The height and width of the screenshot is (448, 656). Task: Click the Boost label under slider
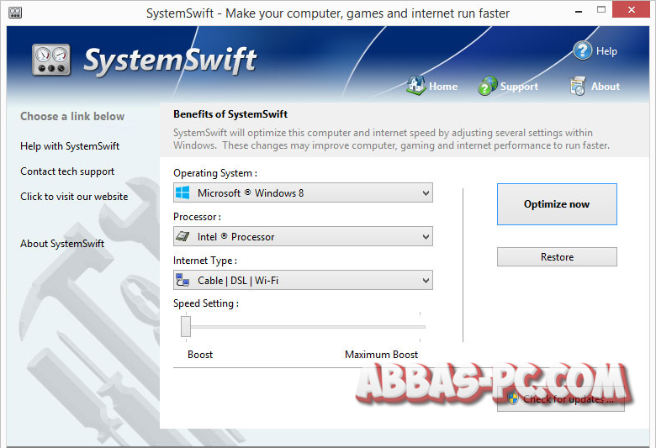point(200,355)
